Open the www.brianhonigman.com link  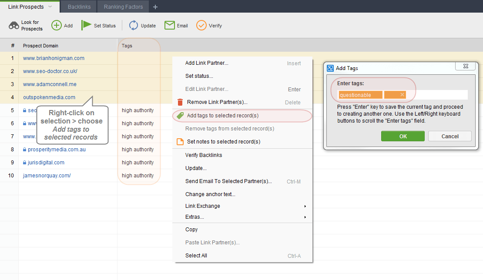pyautogui.click(x=54, y=58)
